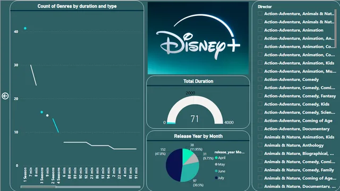Image resolution: width=340 pixels, height=191 pixels.
Task: Enable the Action-Adventure, Comedy, Kids checkbox
Action: point(260,104)
